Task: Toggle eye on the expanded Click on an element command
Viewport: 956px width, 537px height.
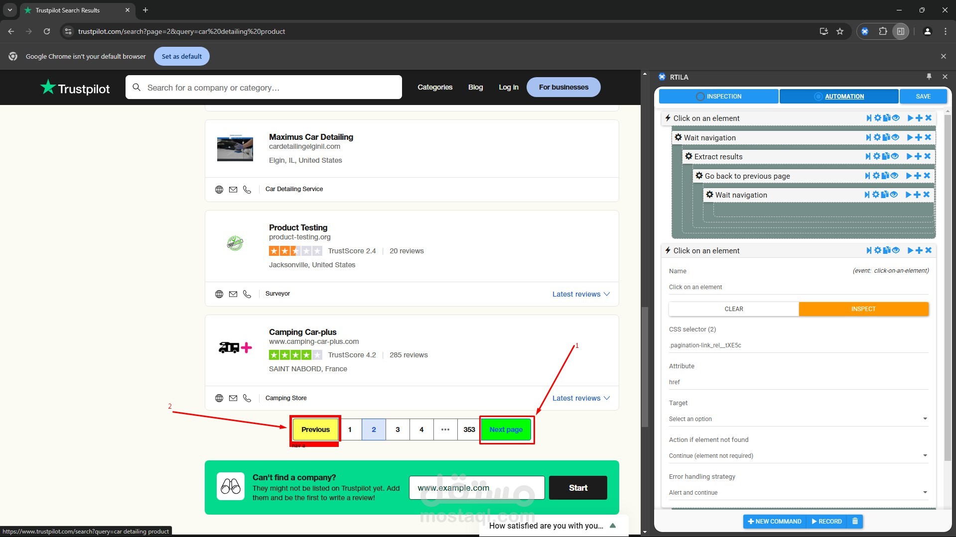Action: tap(896, 250)
